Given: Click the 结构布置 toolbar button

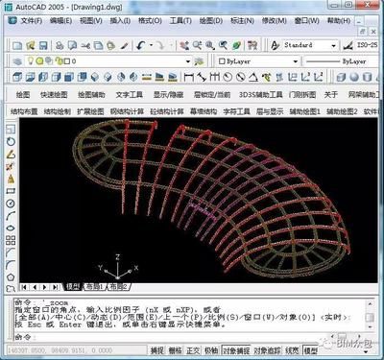Looking at the screenshot, I should tap(24, 111).
